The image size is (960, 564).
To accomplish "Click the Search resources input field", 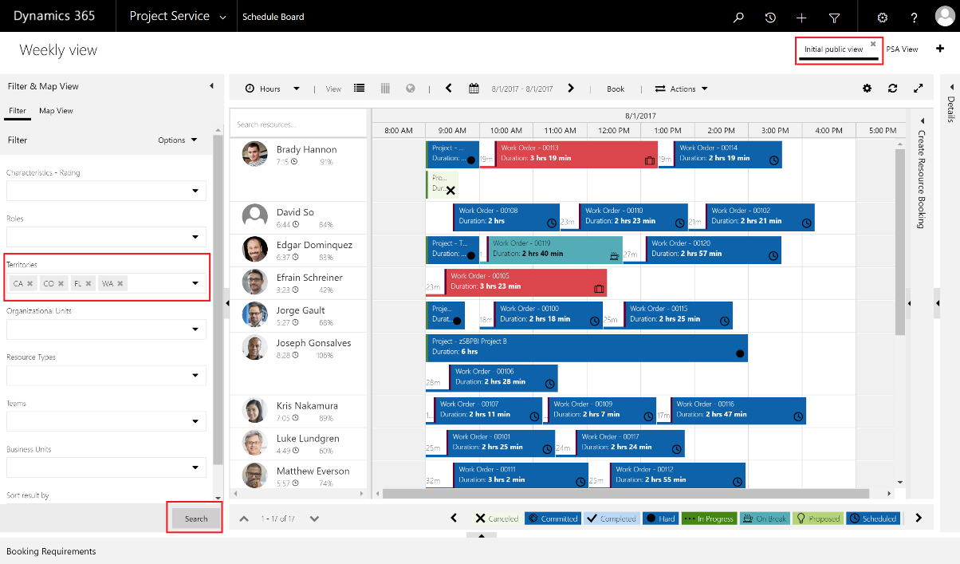I will point(299,124).
